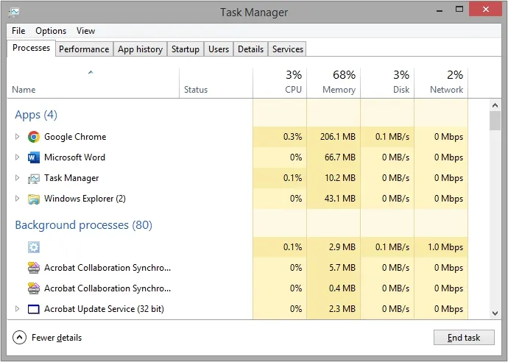Click the second Acrobat Collaboration Synchronizer icon showing 0.4 MB

[34, 288]
